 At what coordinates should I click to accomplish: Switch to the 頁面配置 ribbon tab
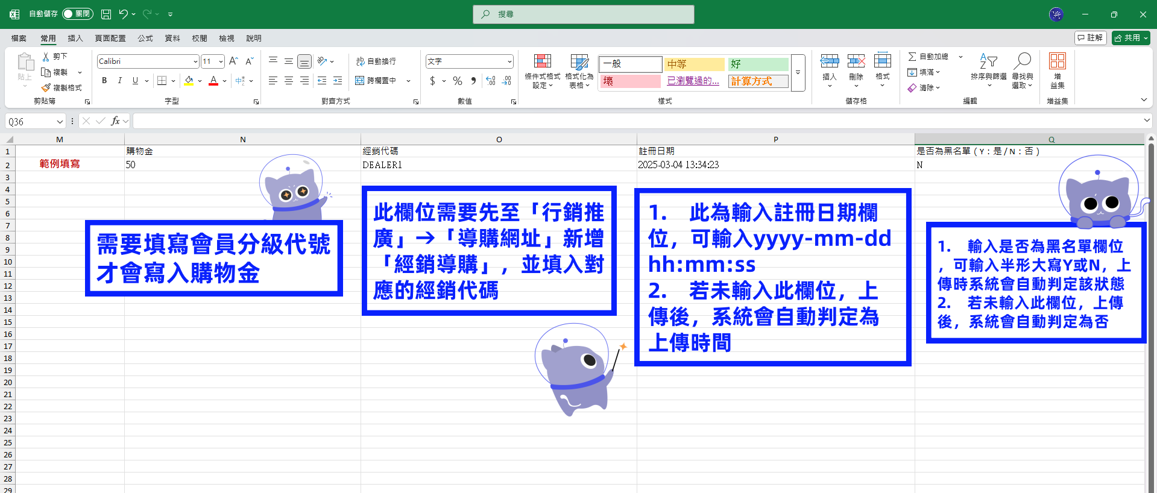point(110,38)
